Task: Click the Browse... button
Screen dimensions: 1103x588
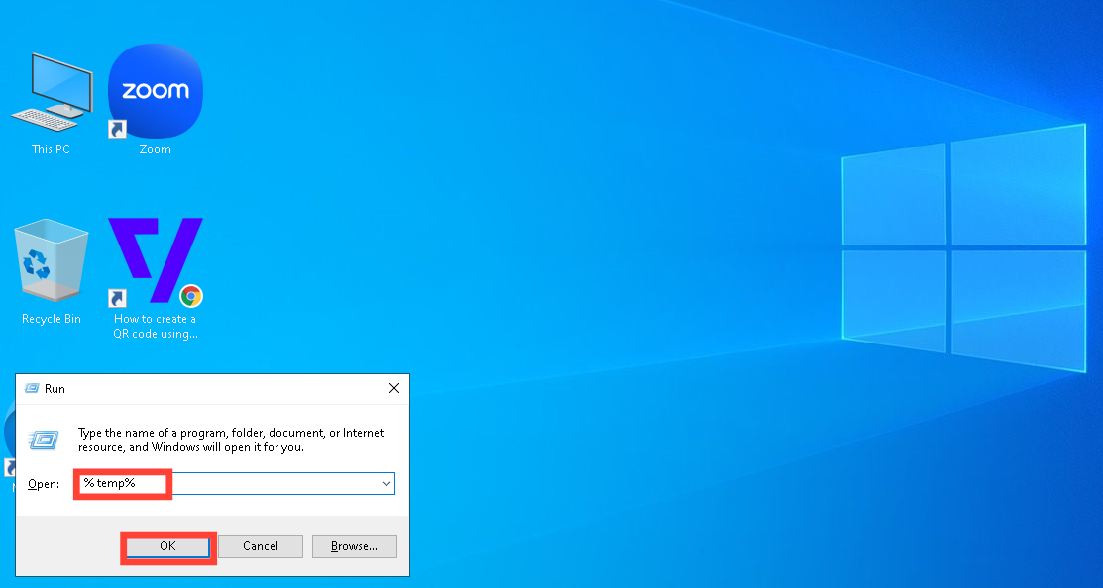Action: coord(355,545)
